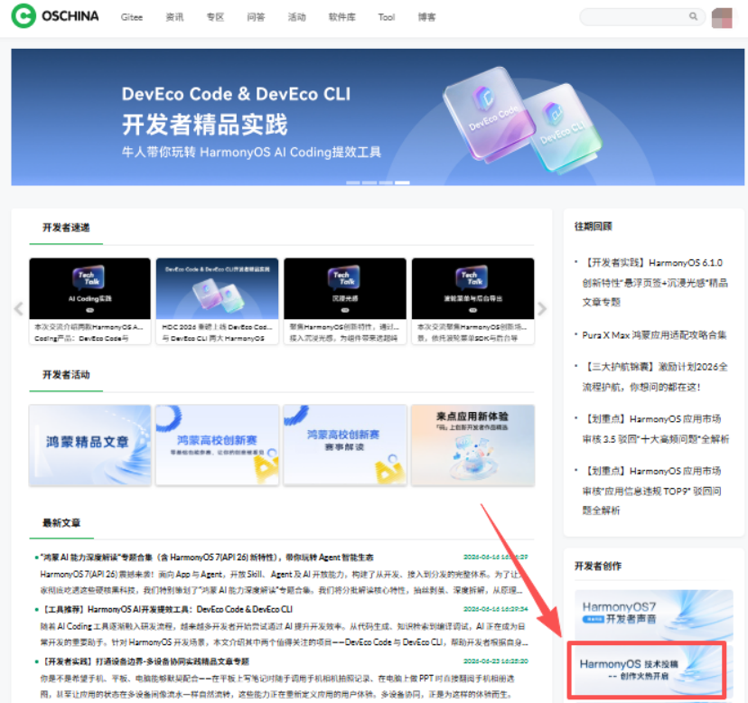Screen dimensions: 748x703
Task: Show next 开发者速递 cards with right arrow
Action: click(x=542, y=309)
